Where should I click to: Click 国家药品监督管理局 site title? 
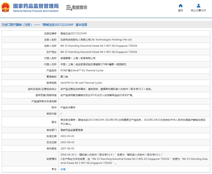(36, 6)
